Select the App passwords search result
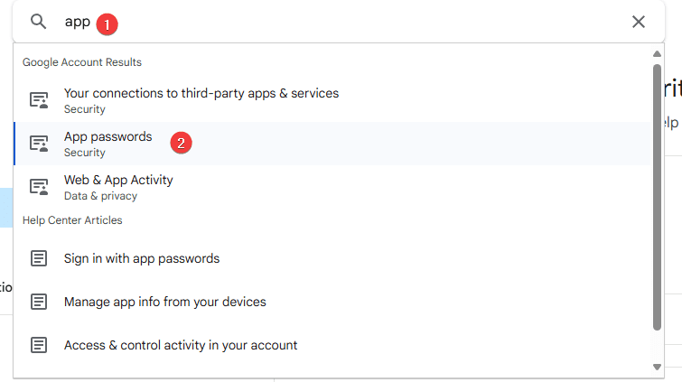The image size is (682, 382). tap(107, 137)
